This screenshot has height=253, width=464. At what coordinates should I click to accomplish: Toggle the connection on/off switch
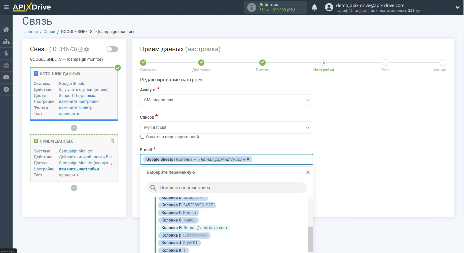(112, 49)
